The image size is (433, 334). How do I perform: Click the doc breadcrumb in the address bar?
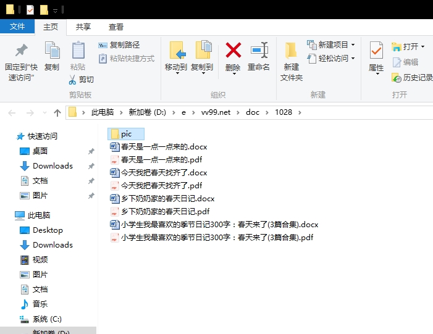[253, 112]
